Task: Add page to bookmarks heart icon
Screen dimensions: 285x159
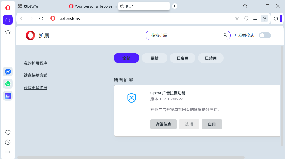Action: tap(246, 18)
